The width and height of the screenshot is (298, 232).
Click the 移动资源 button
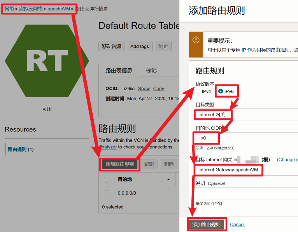pyautogui.click(x=112, y=46)
